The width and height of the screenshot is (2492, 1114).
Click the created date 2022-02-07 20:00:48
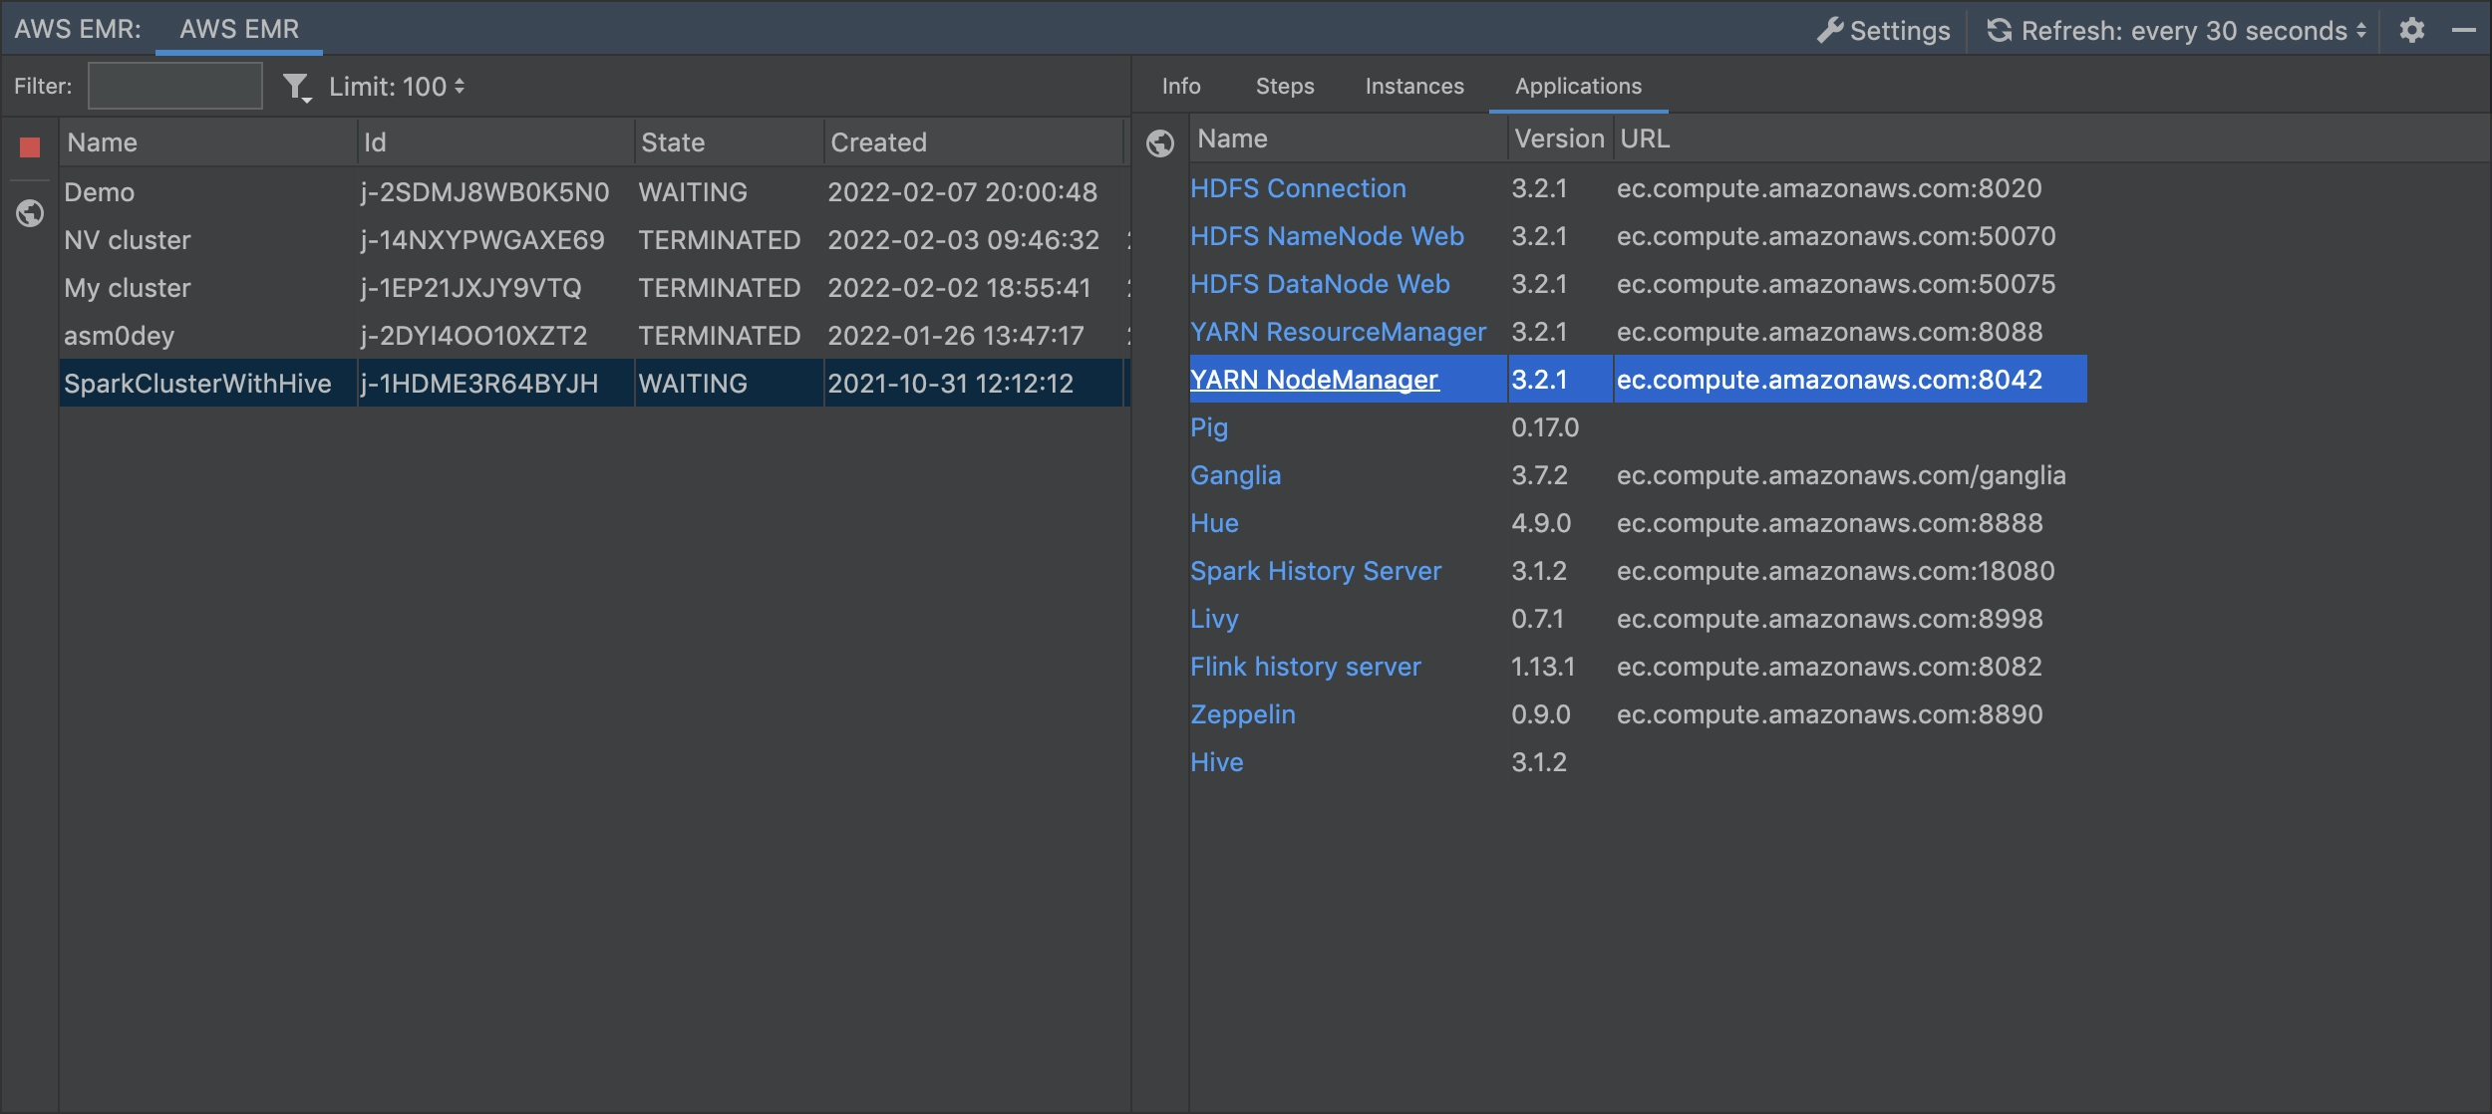(x=962, y=191)
